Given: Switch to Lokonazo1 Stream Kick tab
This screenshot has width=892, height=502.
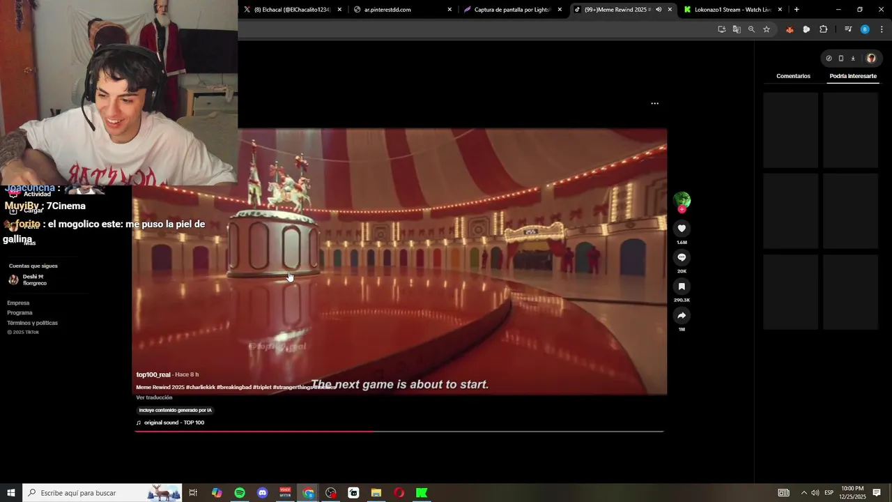Looking at the screenshot, I should pos(733,10).
